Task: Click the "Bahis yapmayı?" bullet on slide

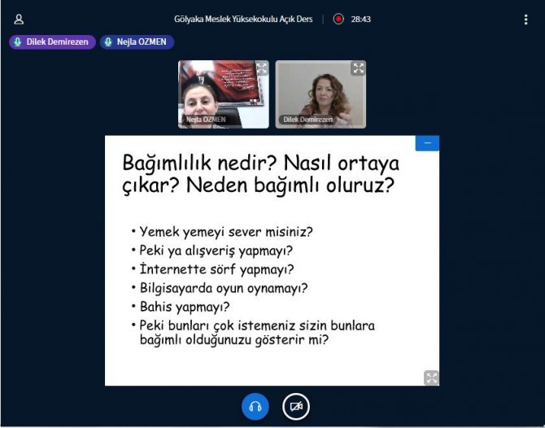Action: [185, 307]
